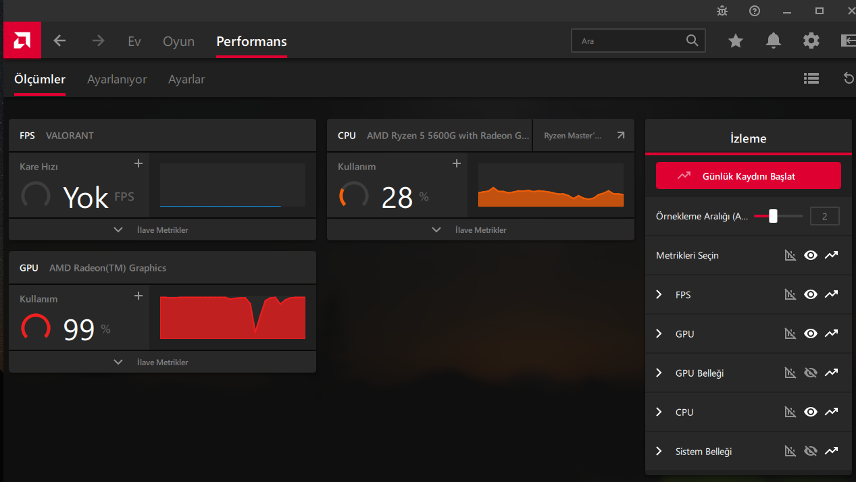The width and height of the screenshot is (856, 482).
Task: Expand the FPS row in İzleme
Action: coord(659,294)
